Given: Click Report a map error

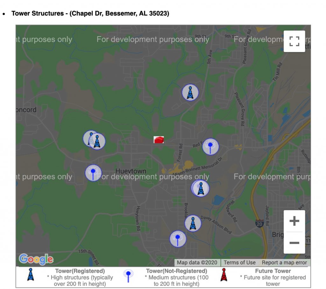Looking at the screenshot, I should pyautogui.click(x=284, y=263).
